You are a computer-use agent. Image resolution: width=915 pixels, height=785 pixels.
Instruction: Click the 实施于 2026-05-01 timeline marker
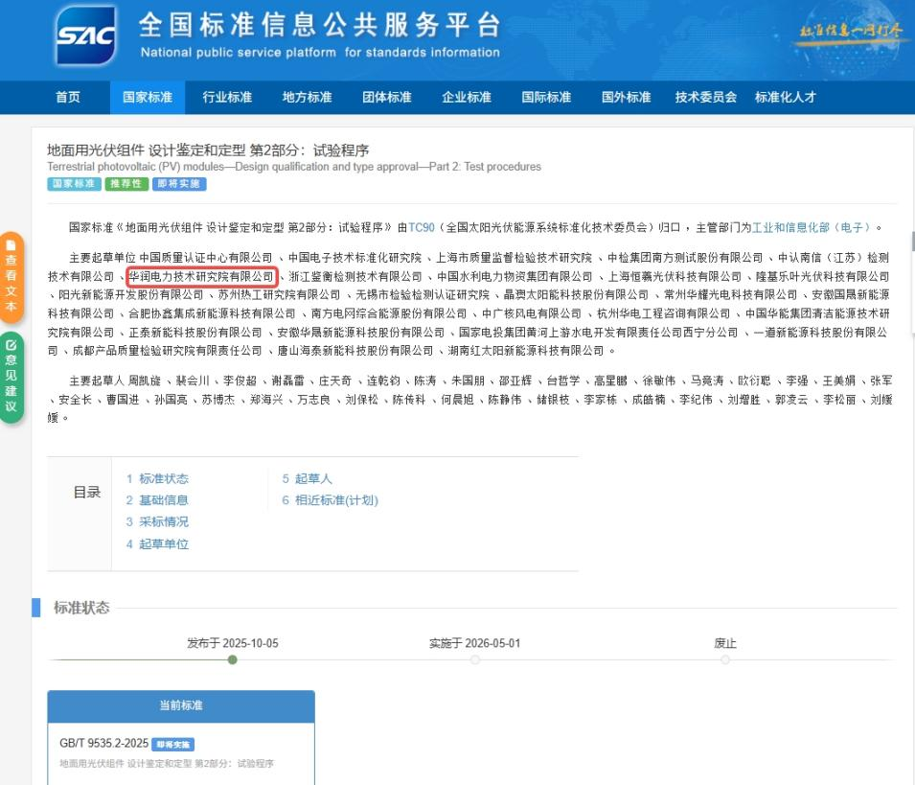474,659
